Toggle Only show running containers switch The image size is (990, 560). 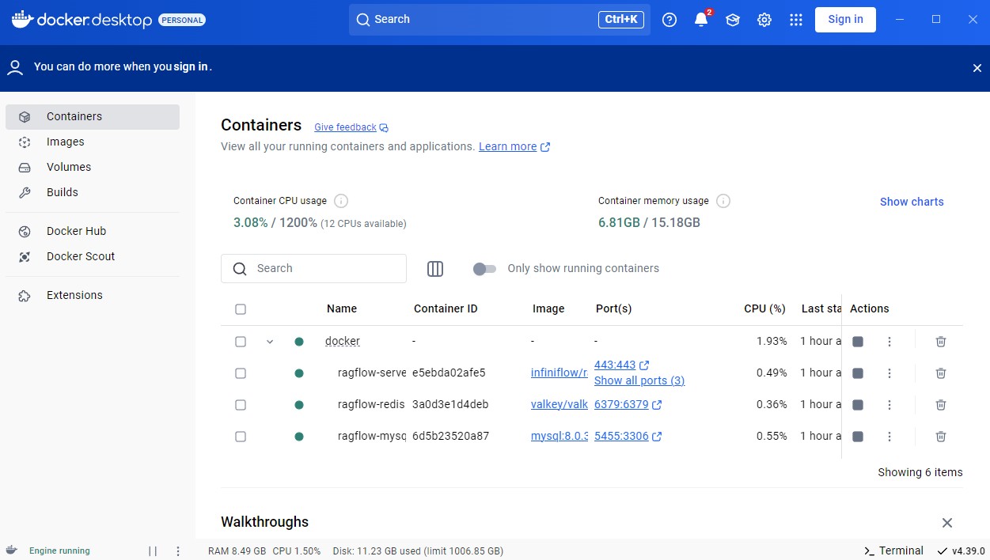tap(484, 269)
